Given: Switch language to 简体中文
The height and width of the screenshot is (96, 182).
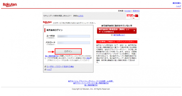Looking at the screenshot, I should point(136,11).
